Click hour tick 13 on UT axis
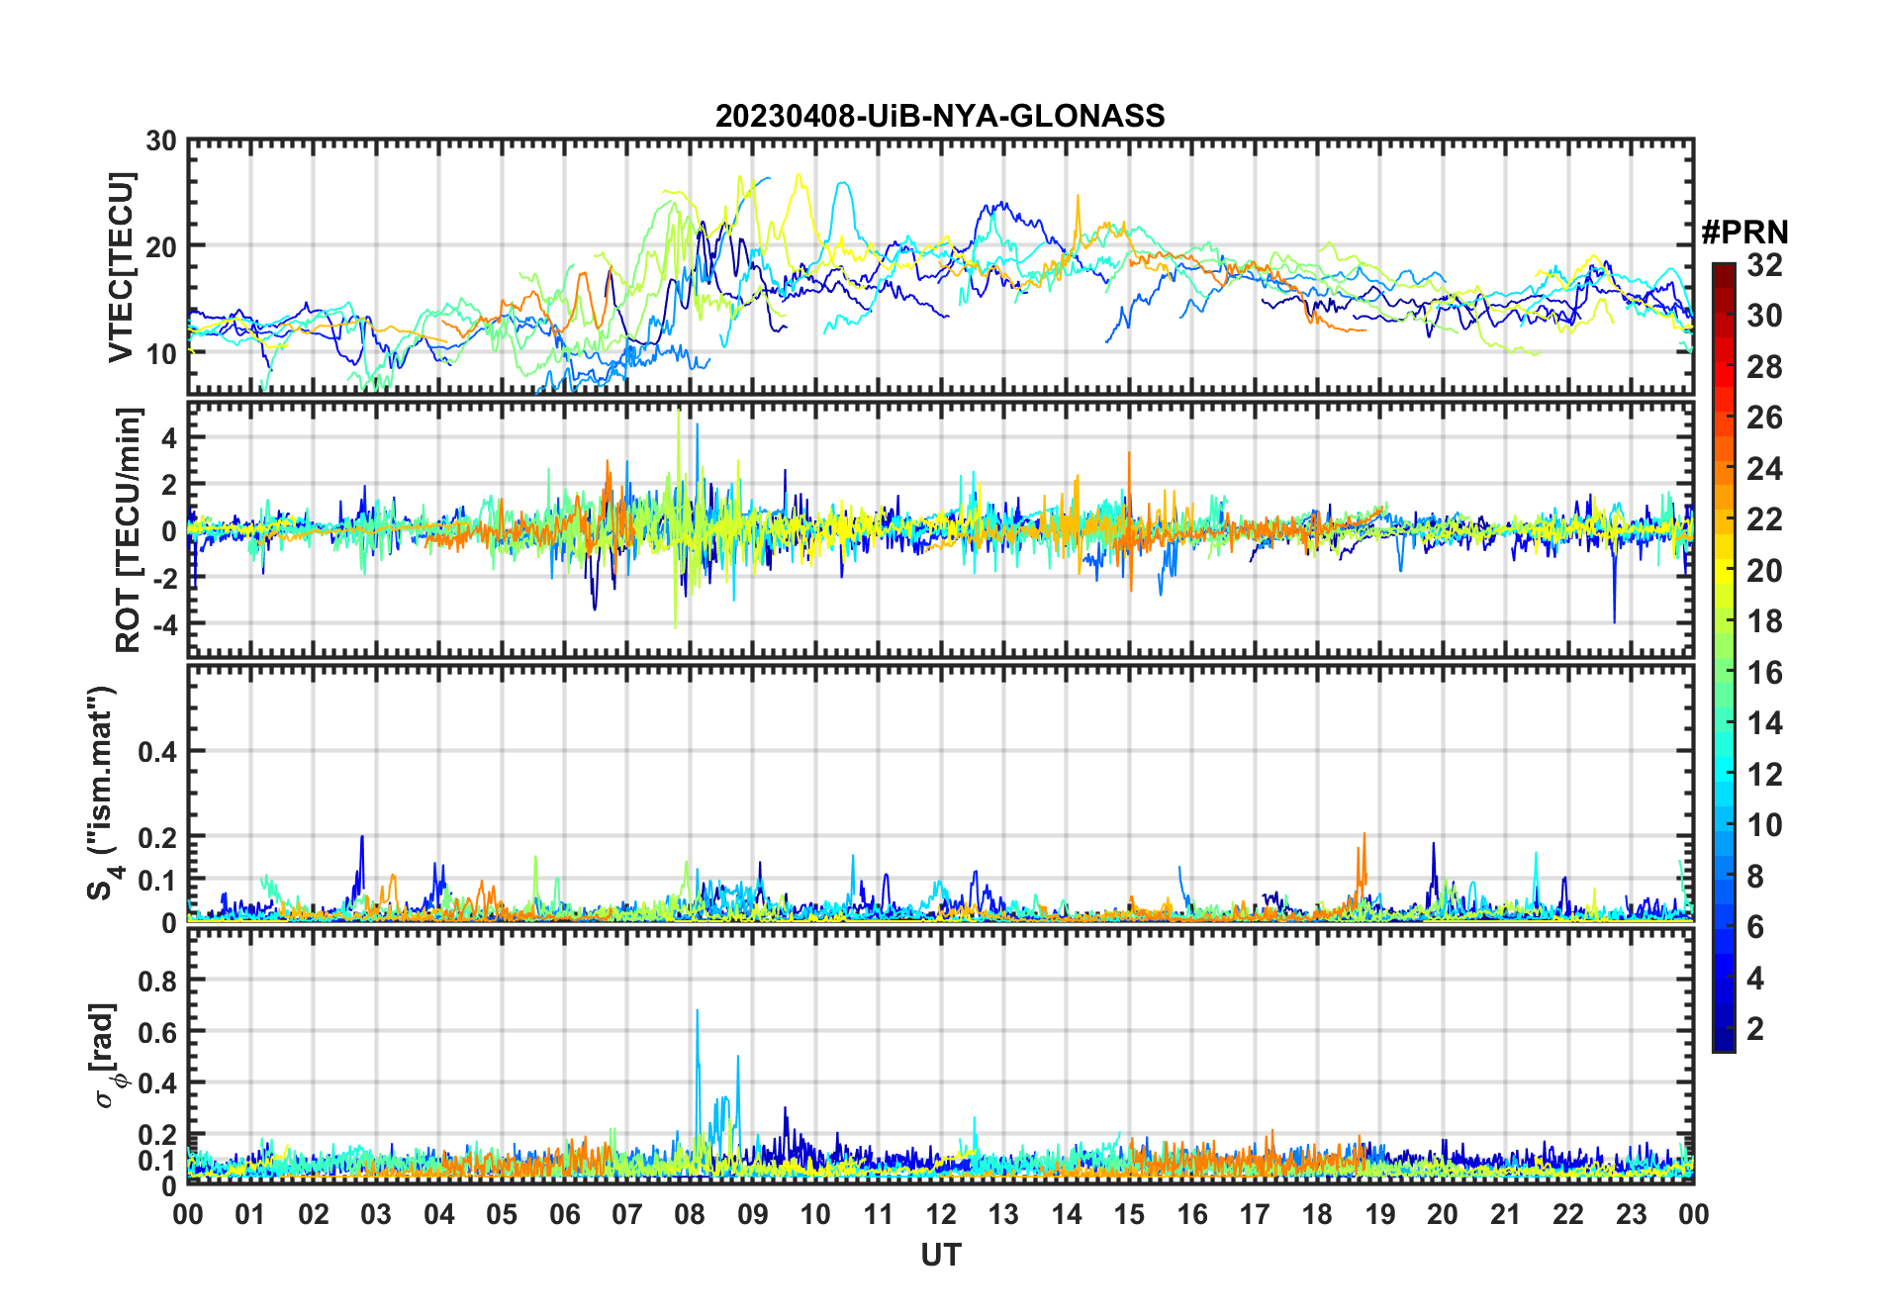The image size is (1882, 1316). 1003,1214
